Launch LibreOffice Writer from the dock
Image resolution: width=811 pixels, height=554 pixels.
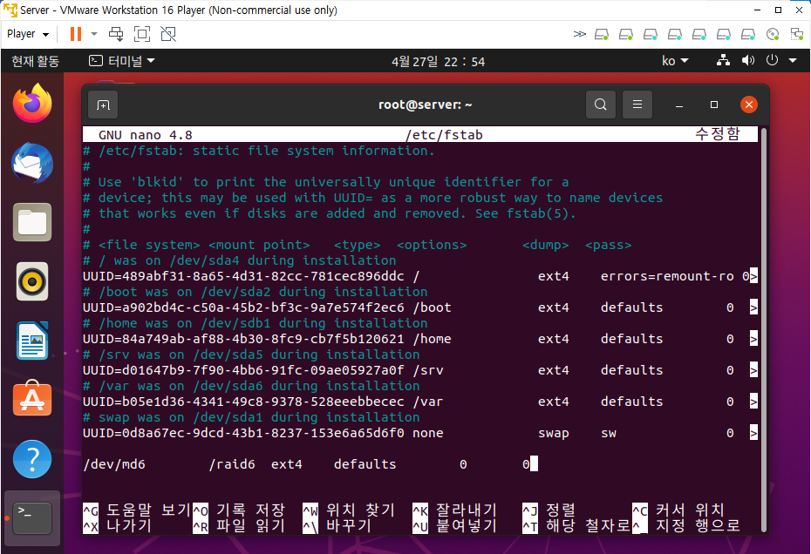click(32, 341)
